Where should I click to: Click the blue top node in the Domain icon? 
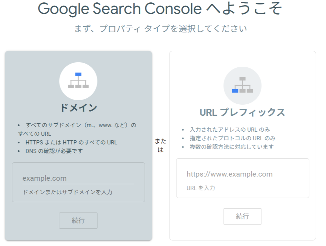click(78, 74)
